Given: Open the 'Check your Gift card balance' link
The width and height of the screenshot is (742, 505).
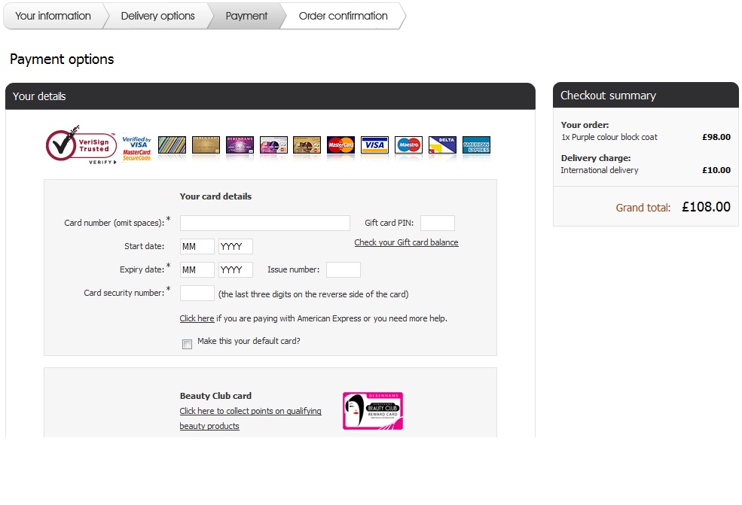Looking at the screenshot, I should (406, 242).
